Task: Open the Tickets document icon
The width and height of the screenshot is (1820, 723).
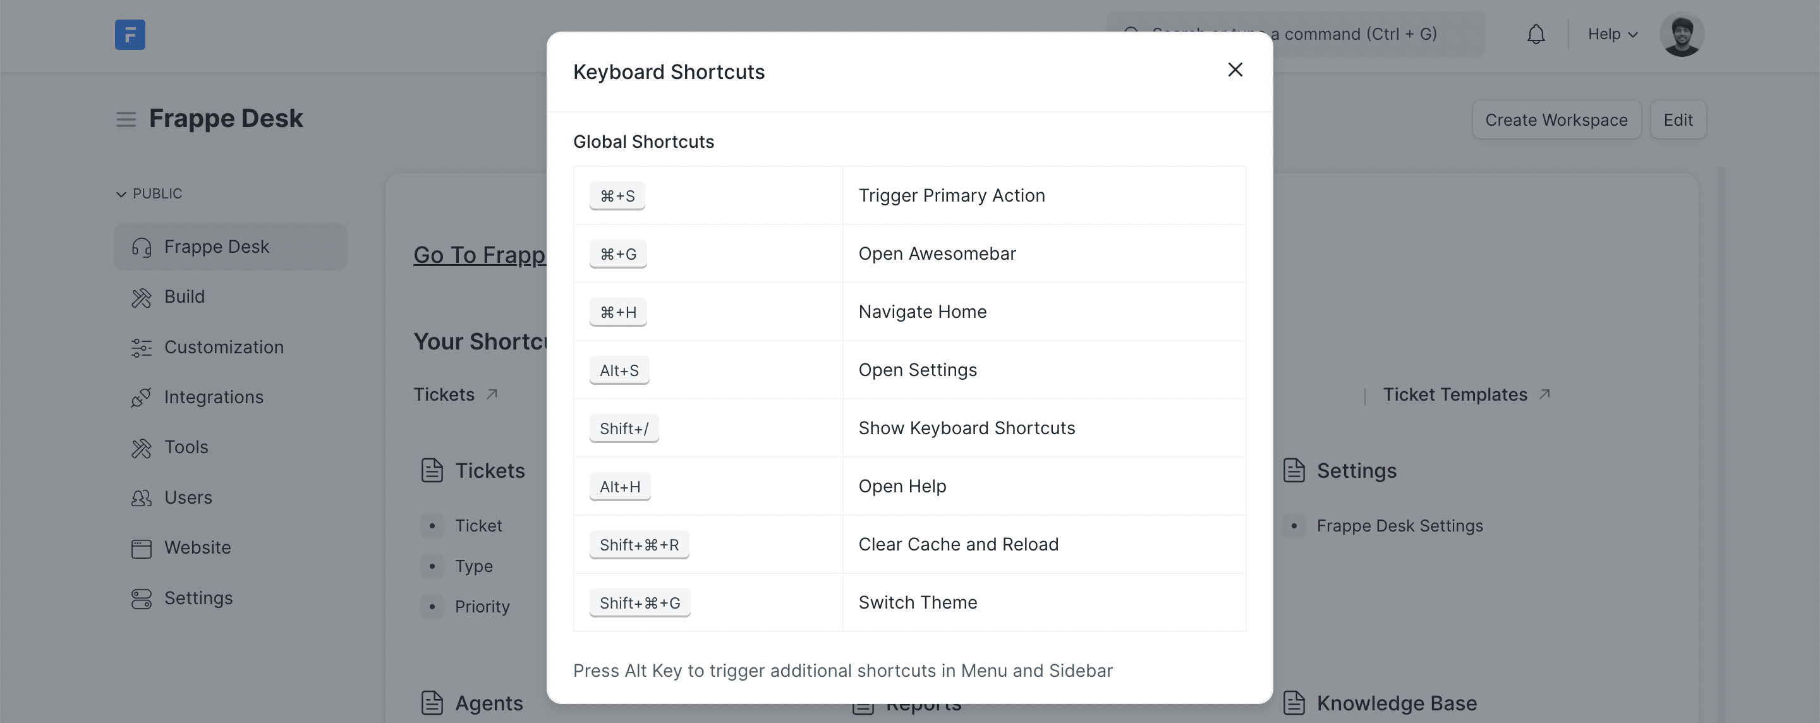Action: [432, 470]
